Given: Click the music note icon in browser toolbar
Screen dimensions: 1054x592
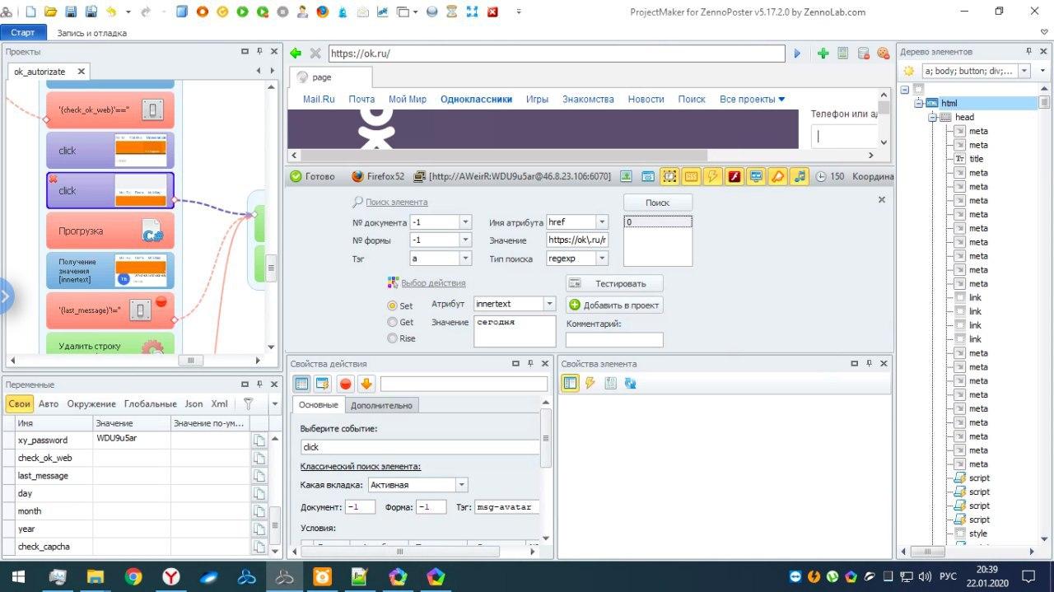Looking at the screenshot, I should click(x=799, y=176).
